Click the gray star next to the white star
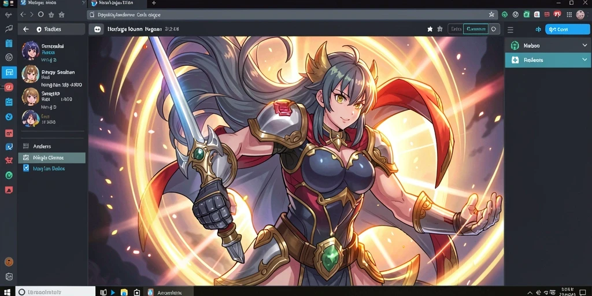This screenshot has height=296, width=592. [439, 29]
